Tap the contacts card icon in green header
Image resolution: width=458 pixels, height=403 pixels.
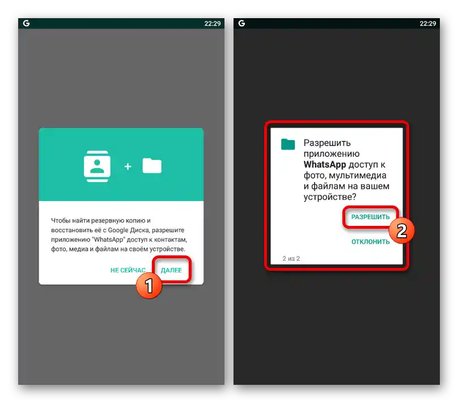point(97,166)
